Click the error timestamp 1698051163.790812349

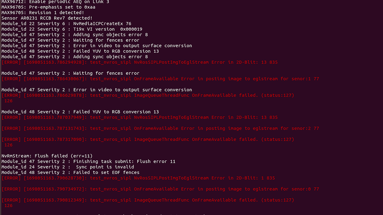click(x=54, y=200)
